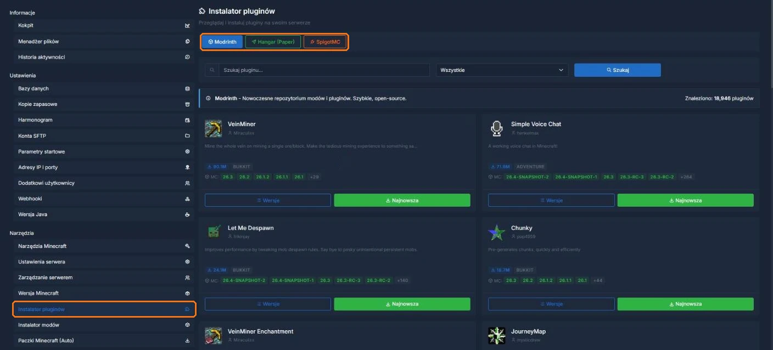Screen dimensions: 773x350
Task: Click the +264 more versions tag
Action: (x=687, y=177)
